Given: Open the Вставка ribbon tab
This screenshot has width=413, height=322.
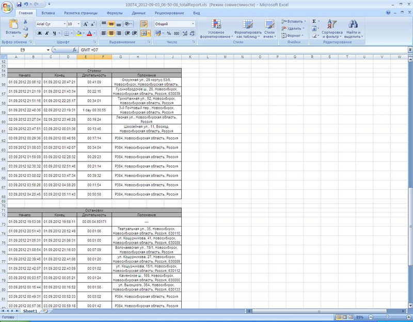Looking at the screenshot, I should pyautogui.click(x=49, y=11).
